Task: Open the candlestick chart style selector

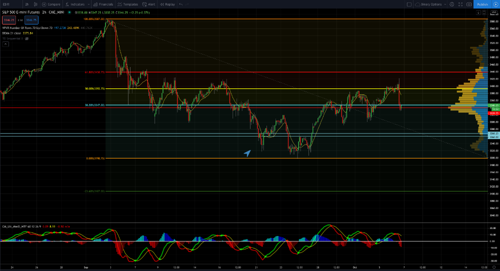Action: [x=35, y=4]
